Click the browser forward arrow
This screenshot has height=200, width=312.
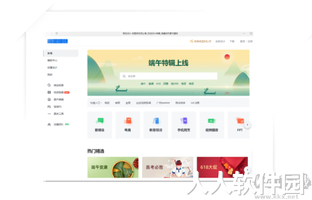[x=52, y=33]
